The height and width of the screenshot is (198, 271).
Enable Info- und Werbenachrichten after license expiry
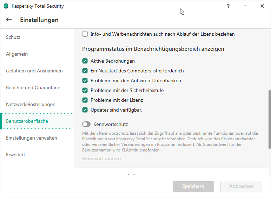pyautogui.click(x=85, y=34)
